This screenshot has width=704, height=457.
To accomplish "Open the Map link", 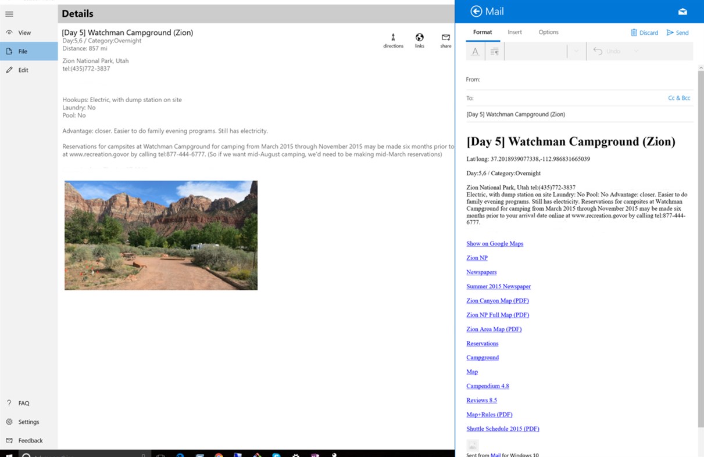I will tap(472, 372).
